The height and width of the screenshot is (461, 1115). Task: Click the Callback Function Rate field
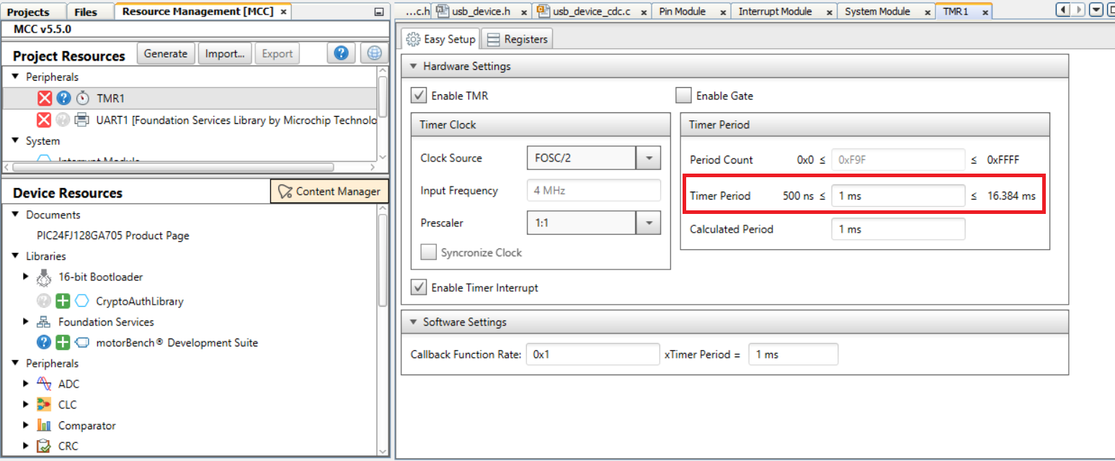coord(593,354)
